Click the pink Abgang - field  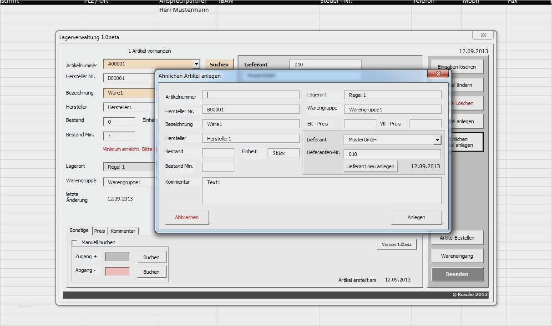tap(117, 271)
